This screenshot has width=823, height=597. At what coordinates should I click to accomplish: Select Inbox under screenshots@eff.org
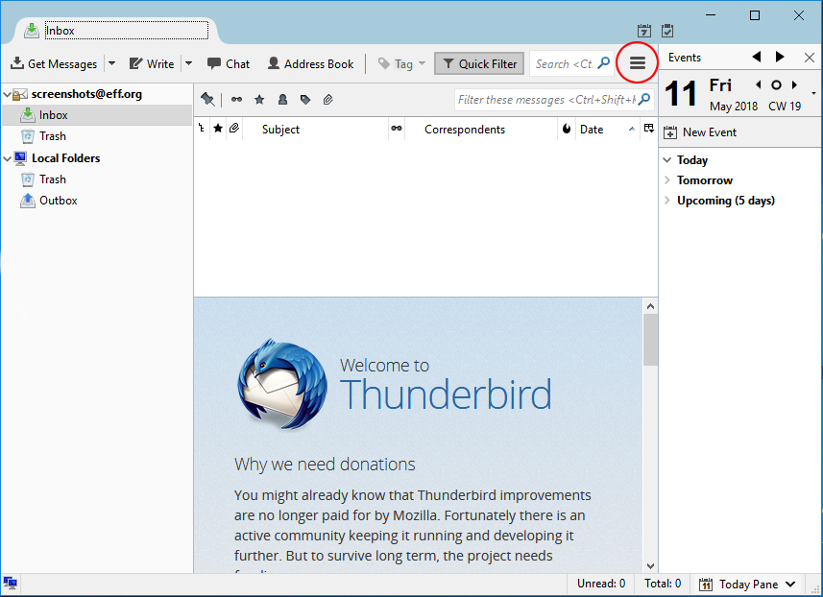pos(53,115)
